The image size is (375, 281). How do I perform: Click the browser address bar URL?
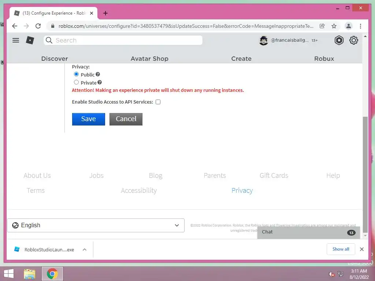[186, 26]
